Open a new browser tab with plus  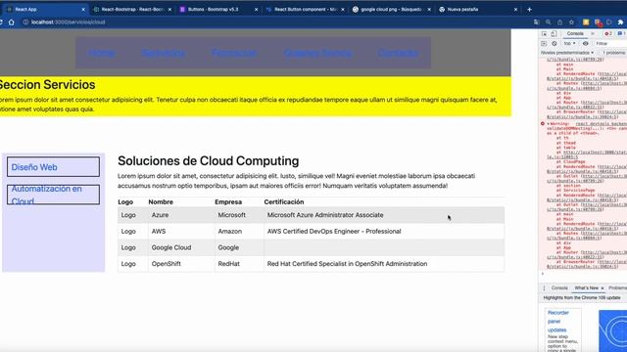pyautogui.click(x=529, y=9)
